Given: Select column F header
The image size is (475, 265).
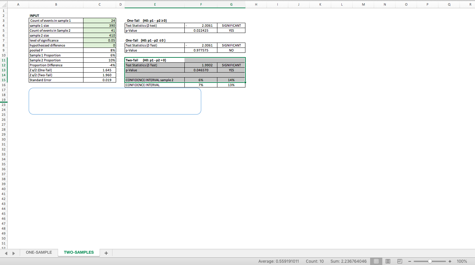Looking at the screenshot, I should click(201, 5).
